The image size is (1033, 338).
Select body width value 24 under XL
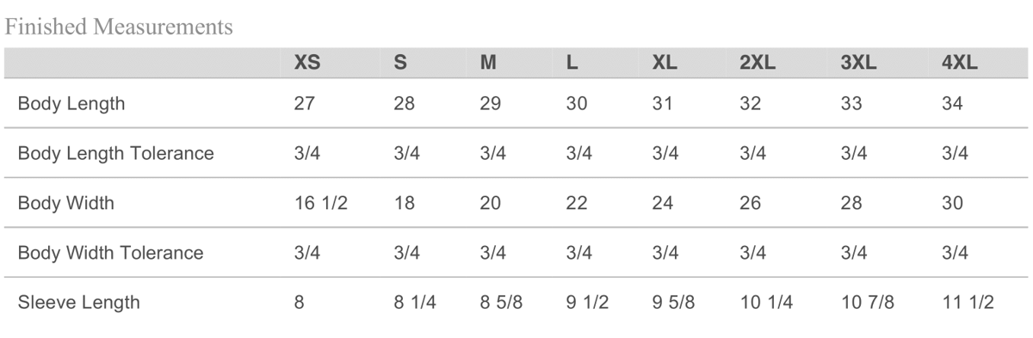pos(663,204)
